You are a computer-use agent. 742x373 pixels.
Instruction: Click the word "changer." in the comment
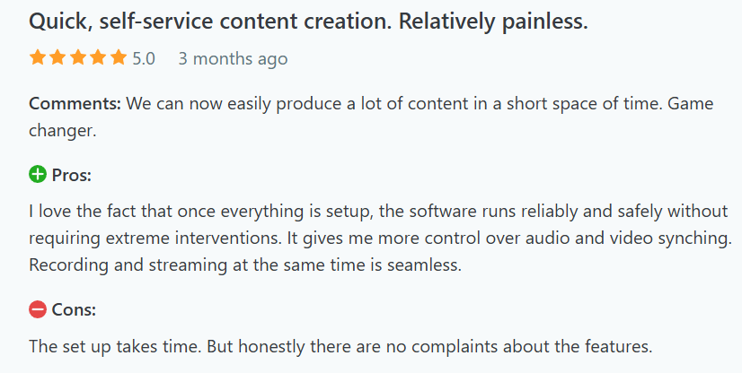[63, 131]
